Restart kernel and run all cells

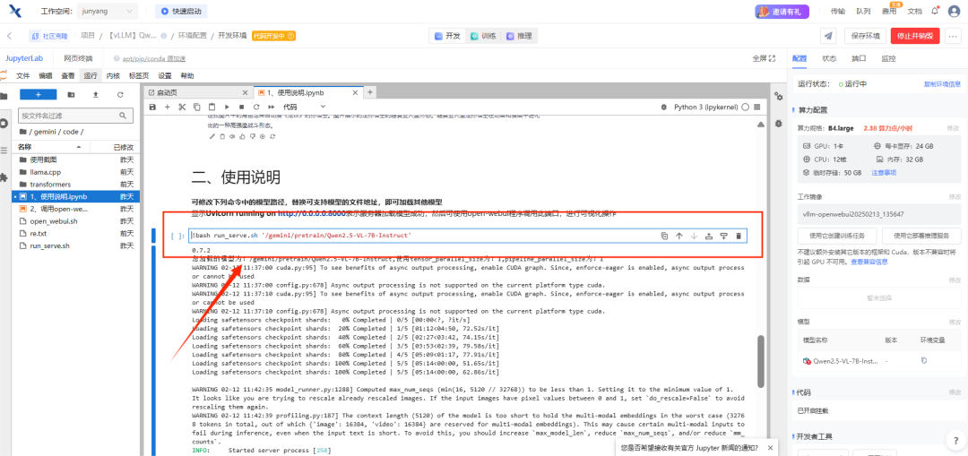pos(271,107)
